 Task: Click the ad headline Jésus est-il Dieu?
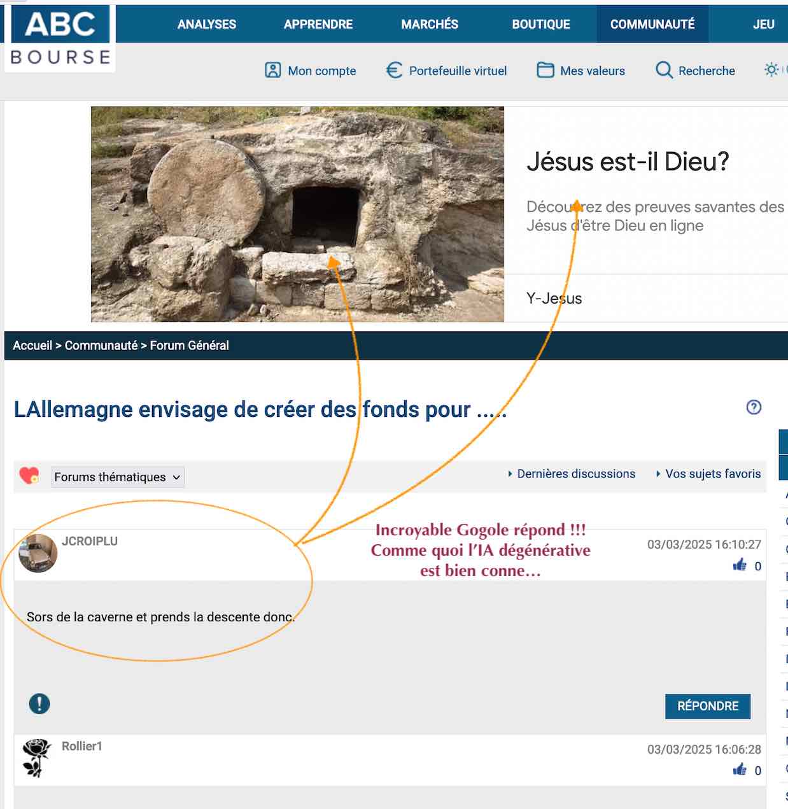click(x=628, y=162)
